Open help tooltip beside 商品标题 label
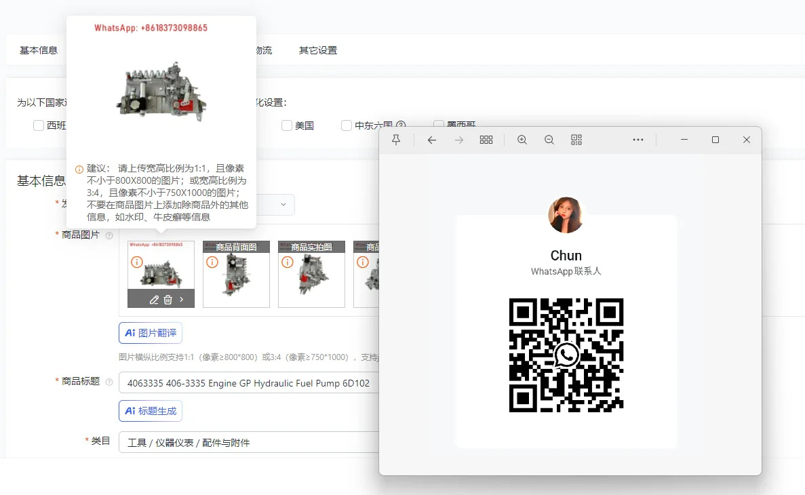The image size is (805, 495). [109, 382]
